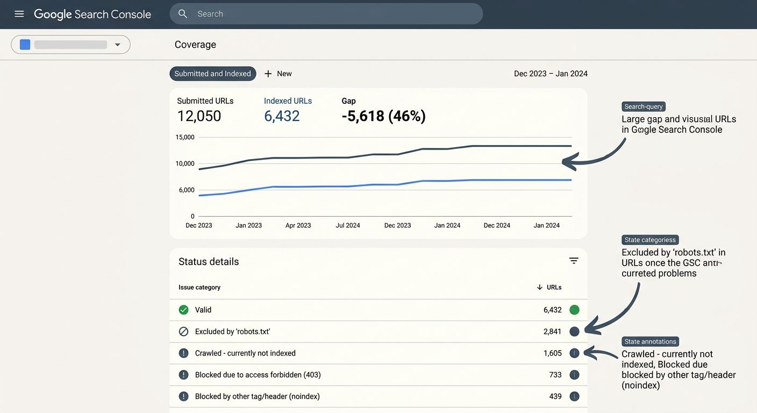Open the property selector dropdown
Image resolution: width=757 pixels, height=413 pixels.
click(x=70, y=45)
